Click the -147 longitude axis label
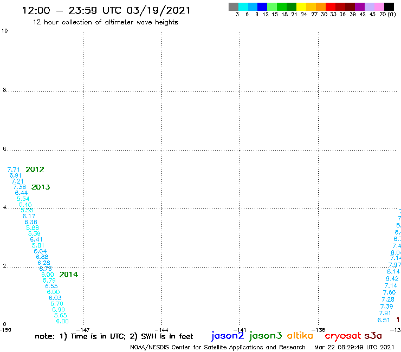This screenshot has width=401, height=352. click(x=83, y=330)
